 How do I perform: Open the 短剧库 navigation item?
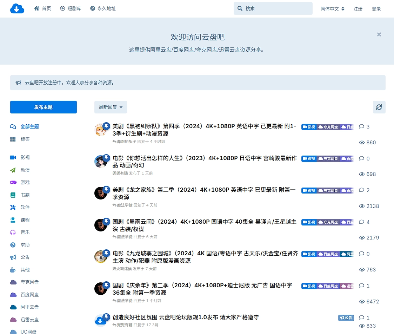point(71,8)
